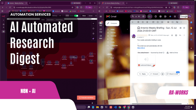The image size is (196, 110).
Task: Click the reply arrow in message header
Action: 180,35
